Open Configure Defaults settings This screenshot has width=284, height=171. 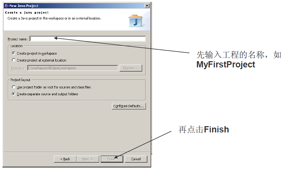coord(129,106)
